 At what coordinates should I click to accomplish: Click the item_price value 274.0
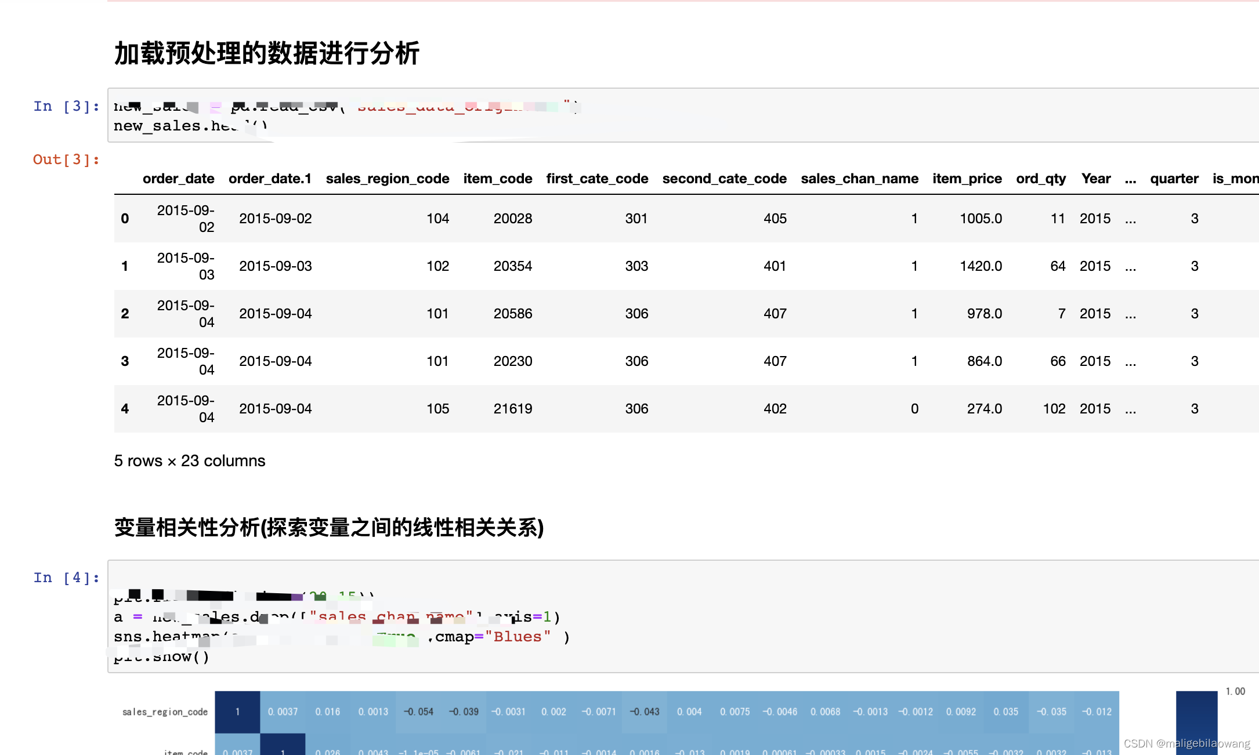[985, 409]
